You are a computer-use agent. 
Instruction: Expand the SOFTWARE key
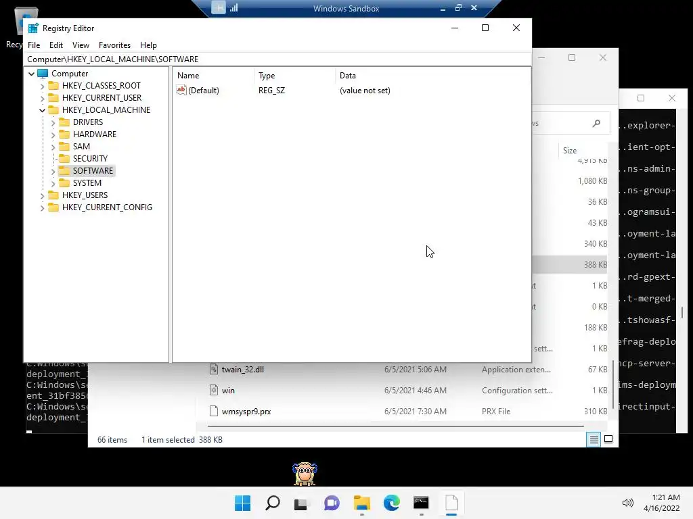(x=53, y=171)
